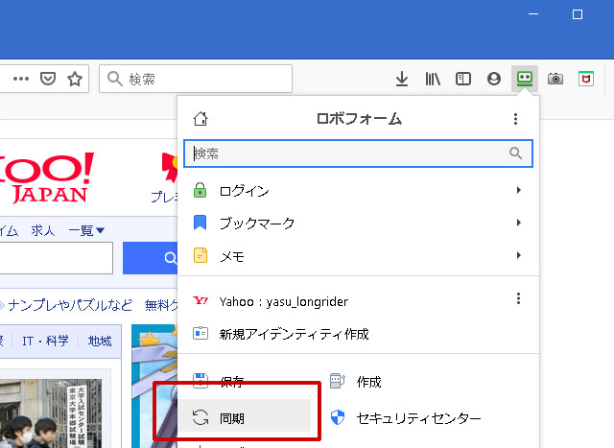
Task: Select 同期 menu item
Action: tap(246, 417)
